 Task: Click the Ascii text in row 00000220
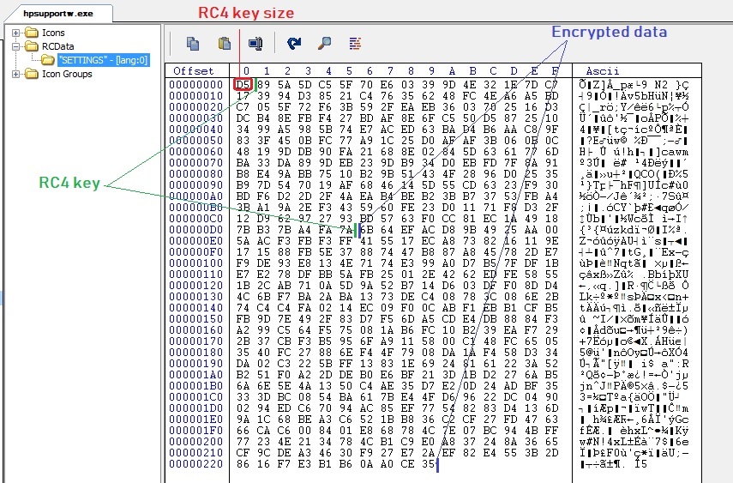pos(613,464)
